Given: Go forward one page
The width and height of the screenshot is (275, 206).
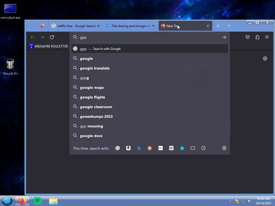Looking at the screenshot, I should (x=42, y=37).
